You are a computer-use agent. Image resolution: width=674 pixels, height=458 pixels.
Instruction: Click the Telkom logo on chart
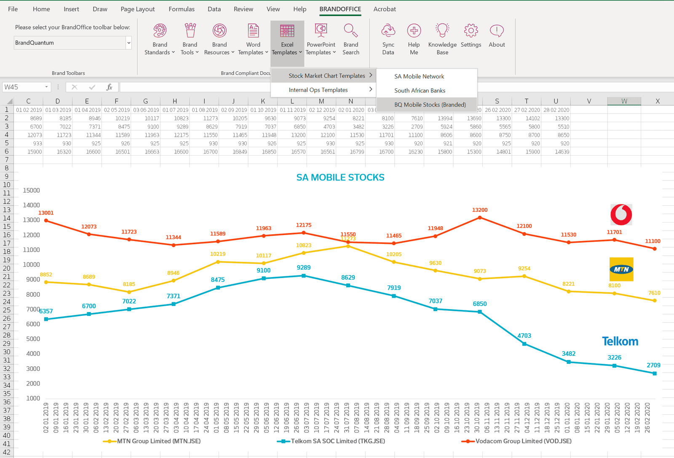click(620, 341)
